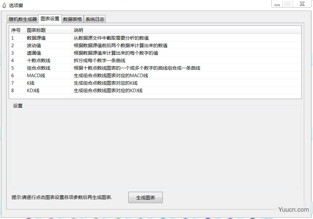This screenshot has height=219, width=313.
Task: Open the 数据表格 tab
Action: (72, 19)
